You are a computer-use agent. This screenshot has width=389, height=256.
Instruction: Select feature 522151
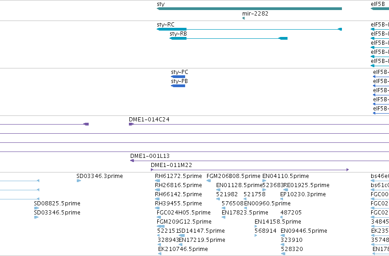(x=158, y=235)
